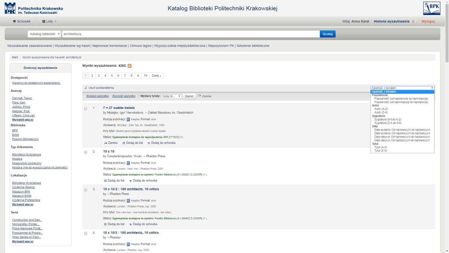Click Ogranicz do dostępnych egzemplarzy

[36, 83]
